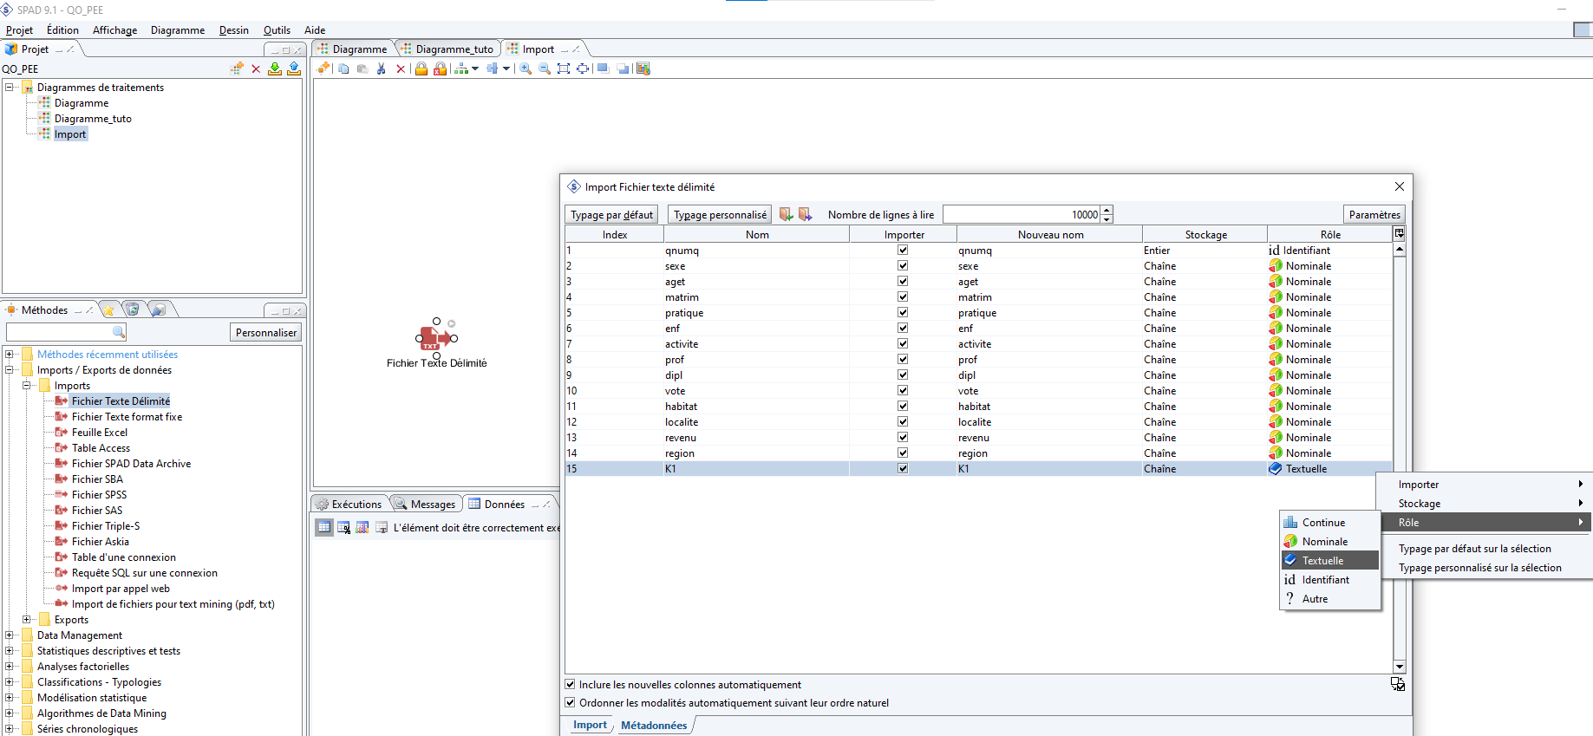Click the Paramètres button
The image size is (1593, 736).
pyautogui.click(x=1374, y=214)
